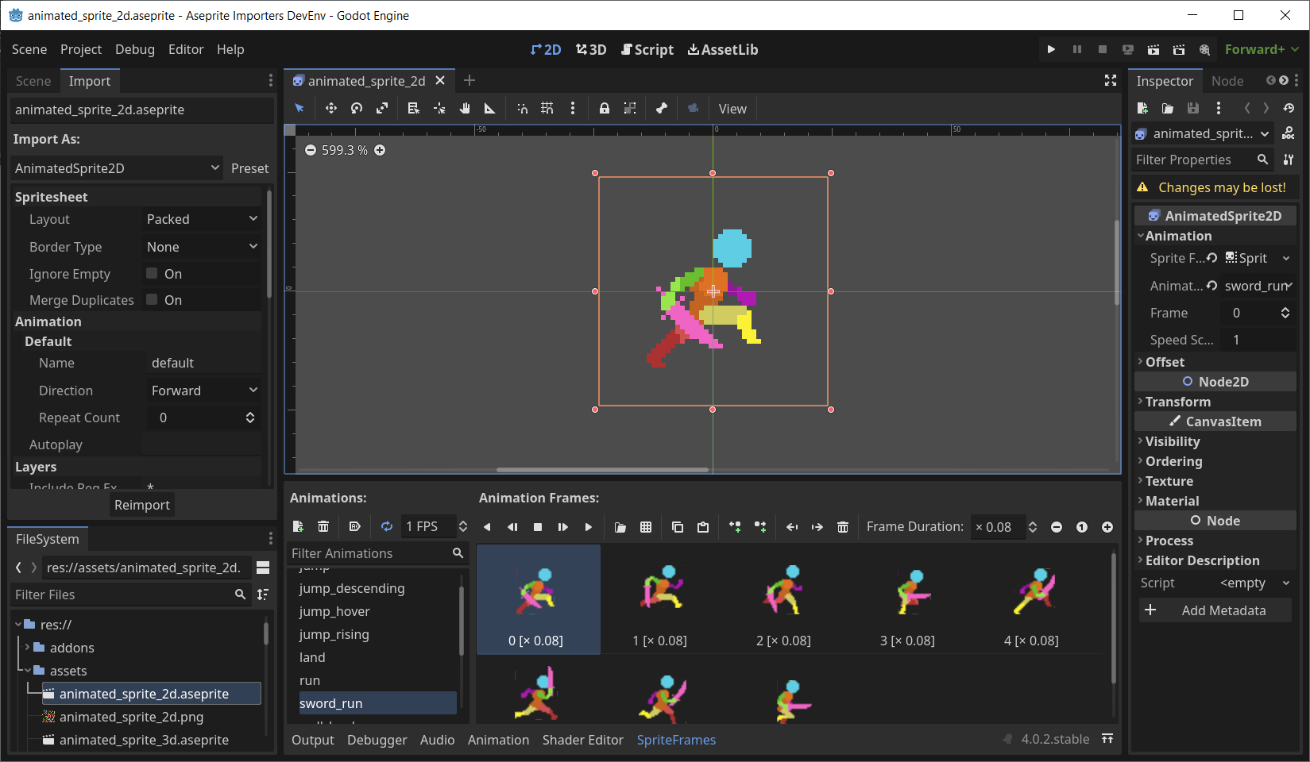The image size is (1310, 762).
Task: Enable the Merge Duplicates checkbox
Action: pos(152,300)
